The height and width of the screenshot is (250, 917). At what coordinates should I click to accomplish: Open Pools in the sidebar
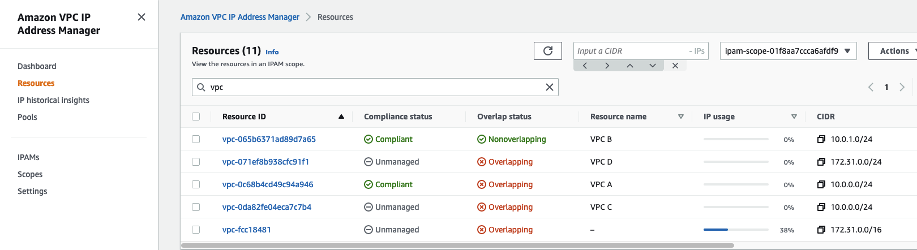pos(27,117)
